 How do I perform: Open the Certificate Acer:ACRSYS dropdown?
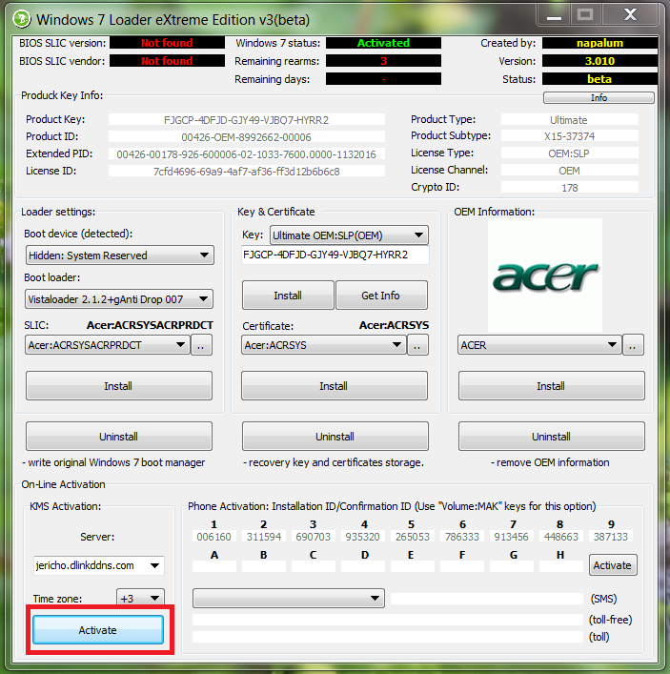click(x=324, y=345)
